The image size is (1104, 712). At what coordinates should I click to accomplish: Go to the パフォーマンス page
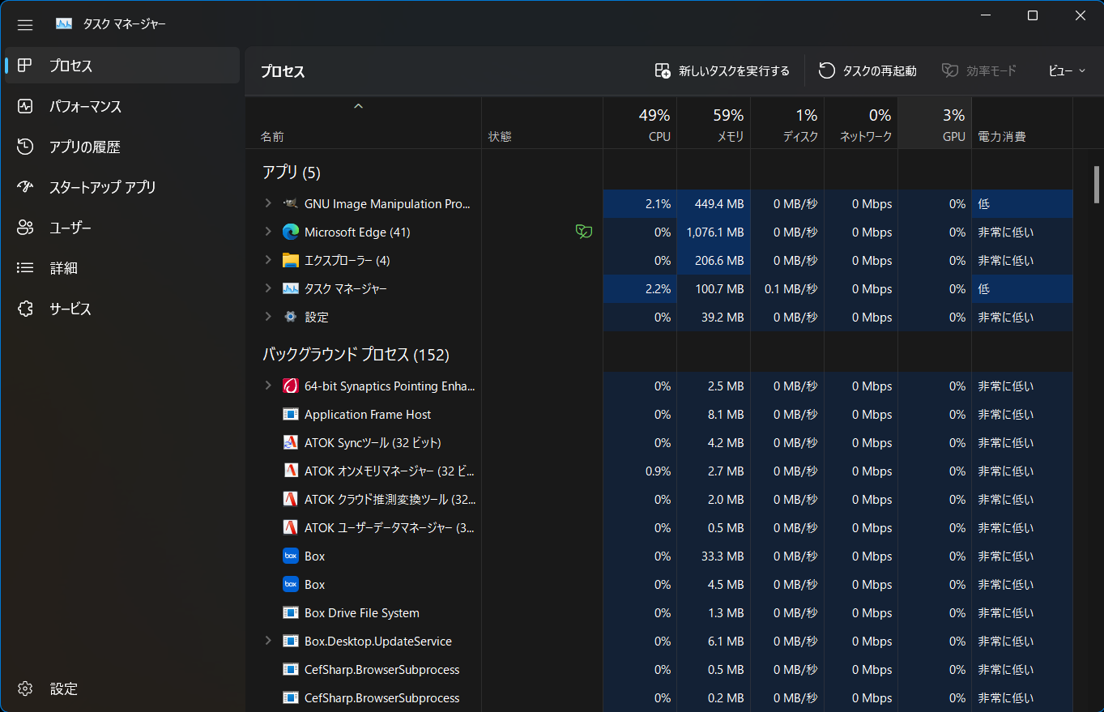(x=122, y=106)
